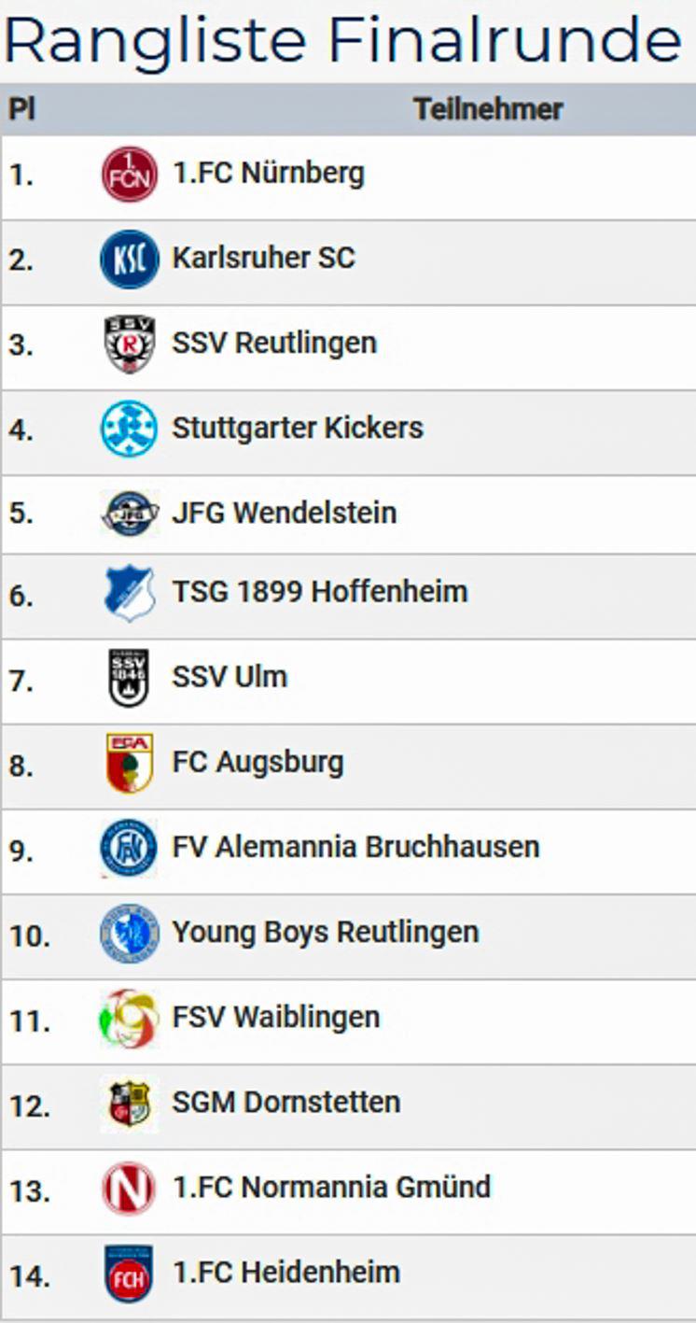Click the FC Augsburg club crest
Screen dimensions: 696x1323
[129, 763]
